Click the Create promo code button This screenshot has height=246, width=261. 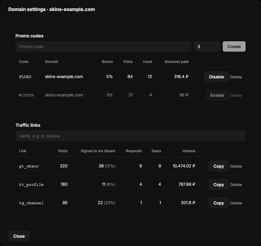pos(234,47)
